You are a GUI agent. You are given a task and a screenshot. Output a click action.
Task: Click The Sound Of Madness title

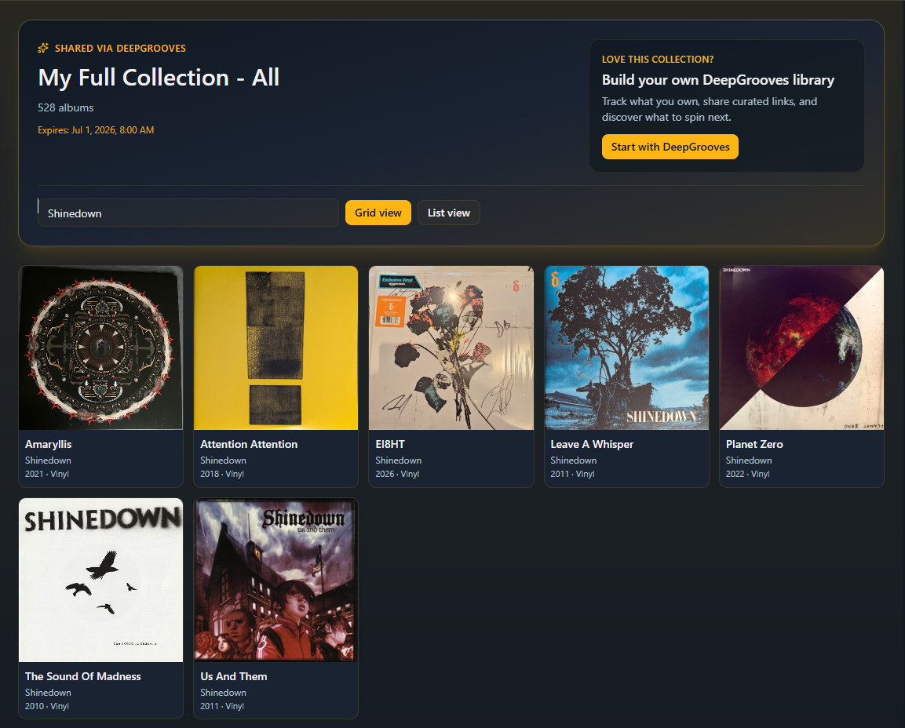click(83, 676)
